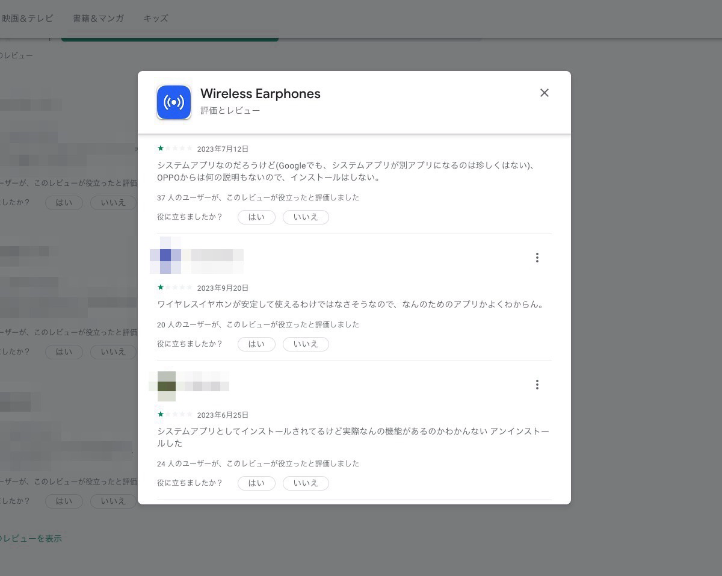Click いいえ on the leftmost background review
Screen dimensions: 722x576
pos(113,202)
